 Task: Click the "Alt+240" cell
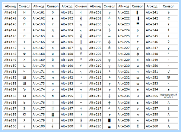123,126
